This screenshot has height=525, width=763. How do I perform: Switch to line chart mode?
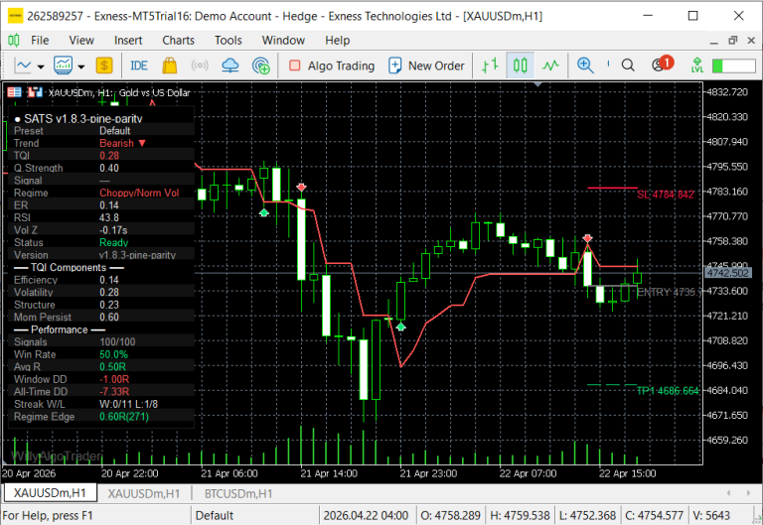(x=550, y=66)
